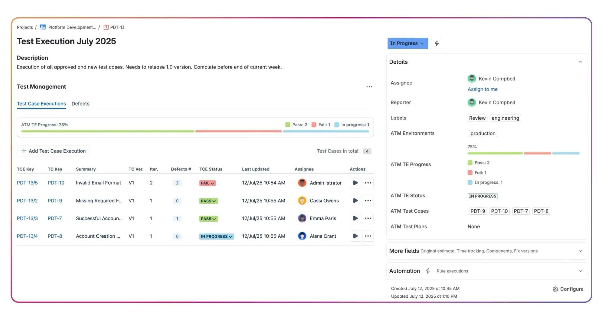Screen dimensions: 603x320
Task: Open more actions menu for Alana Grant's row
Action: click(x=368, y=236)
